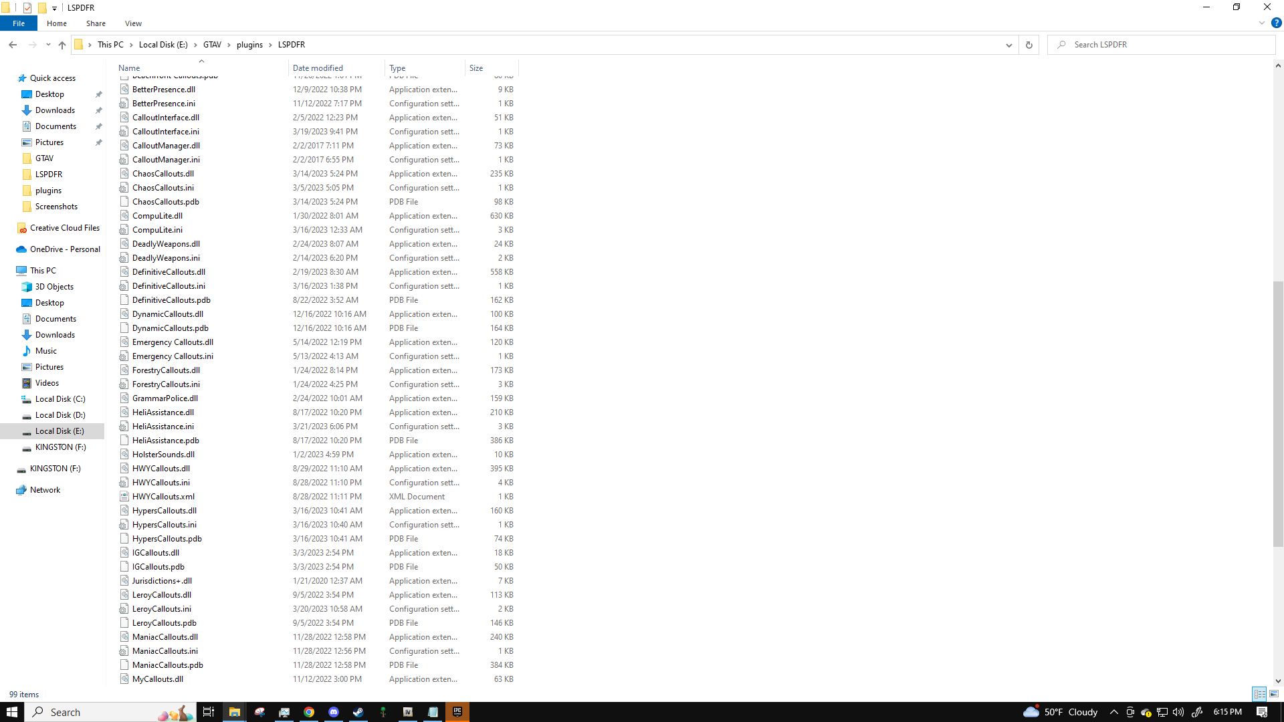1284x722 pixels.
Task: Expand the ribbon with chevron arrow
Action: pyautogui.click(x=1262, y=23)
